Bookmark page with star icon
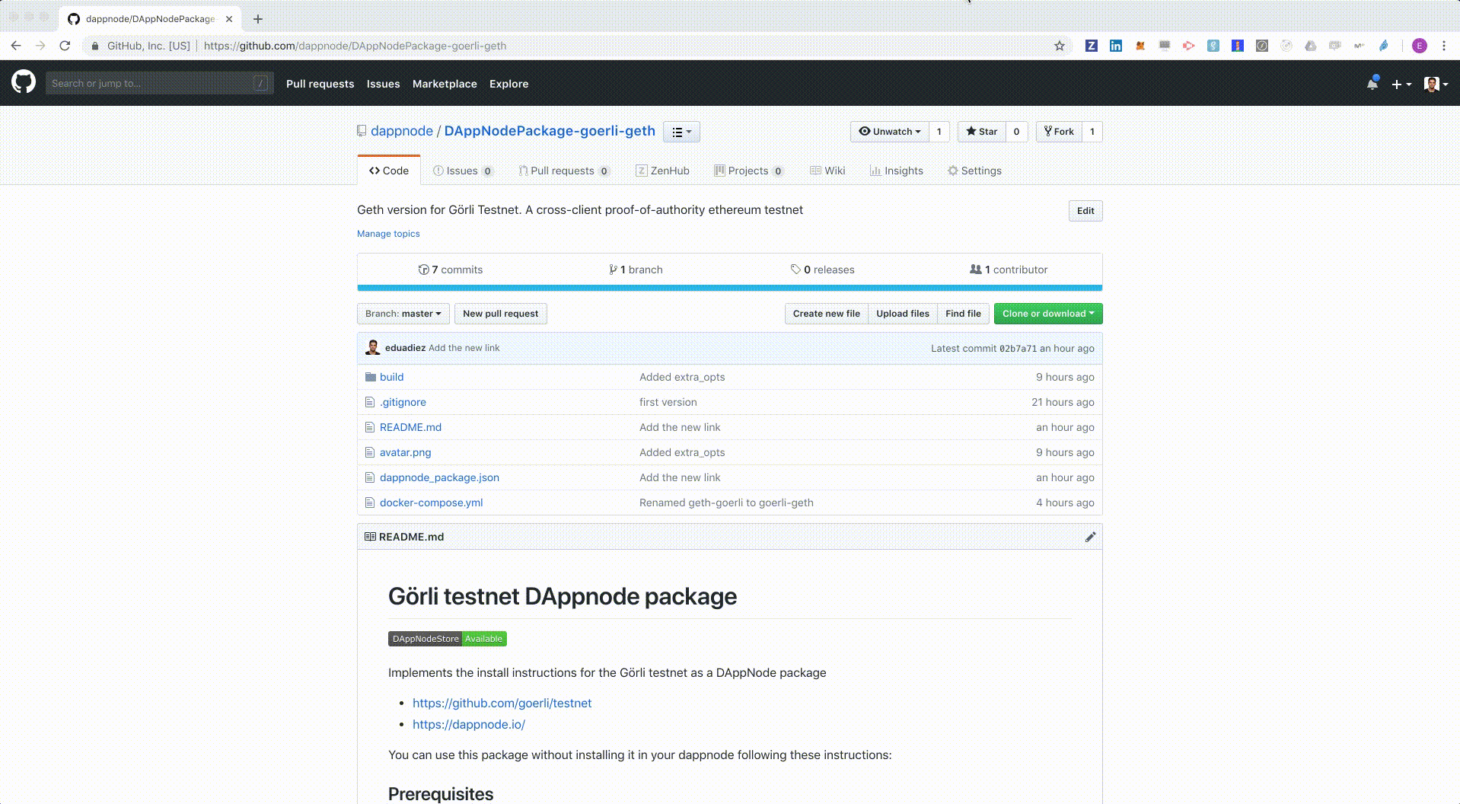The height and width of the screenshot is (804, 1460). 1059,46
